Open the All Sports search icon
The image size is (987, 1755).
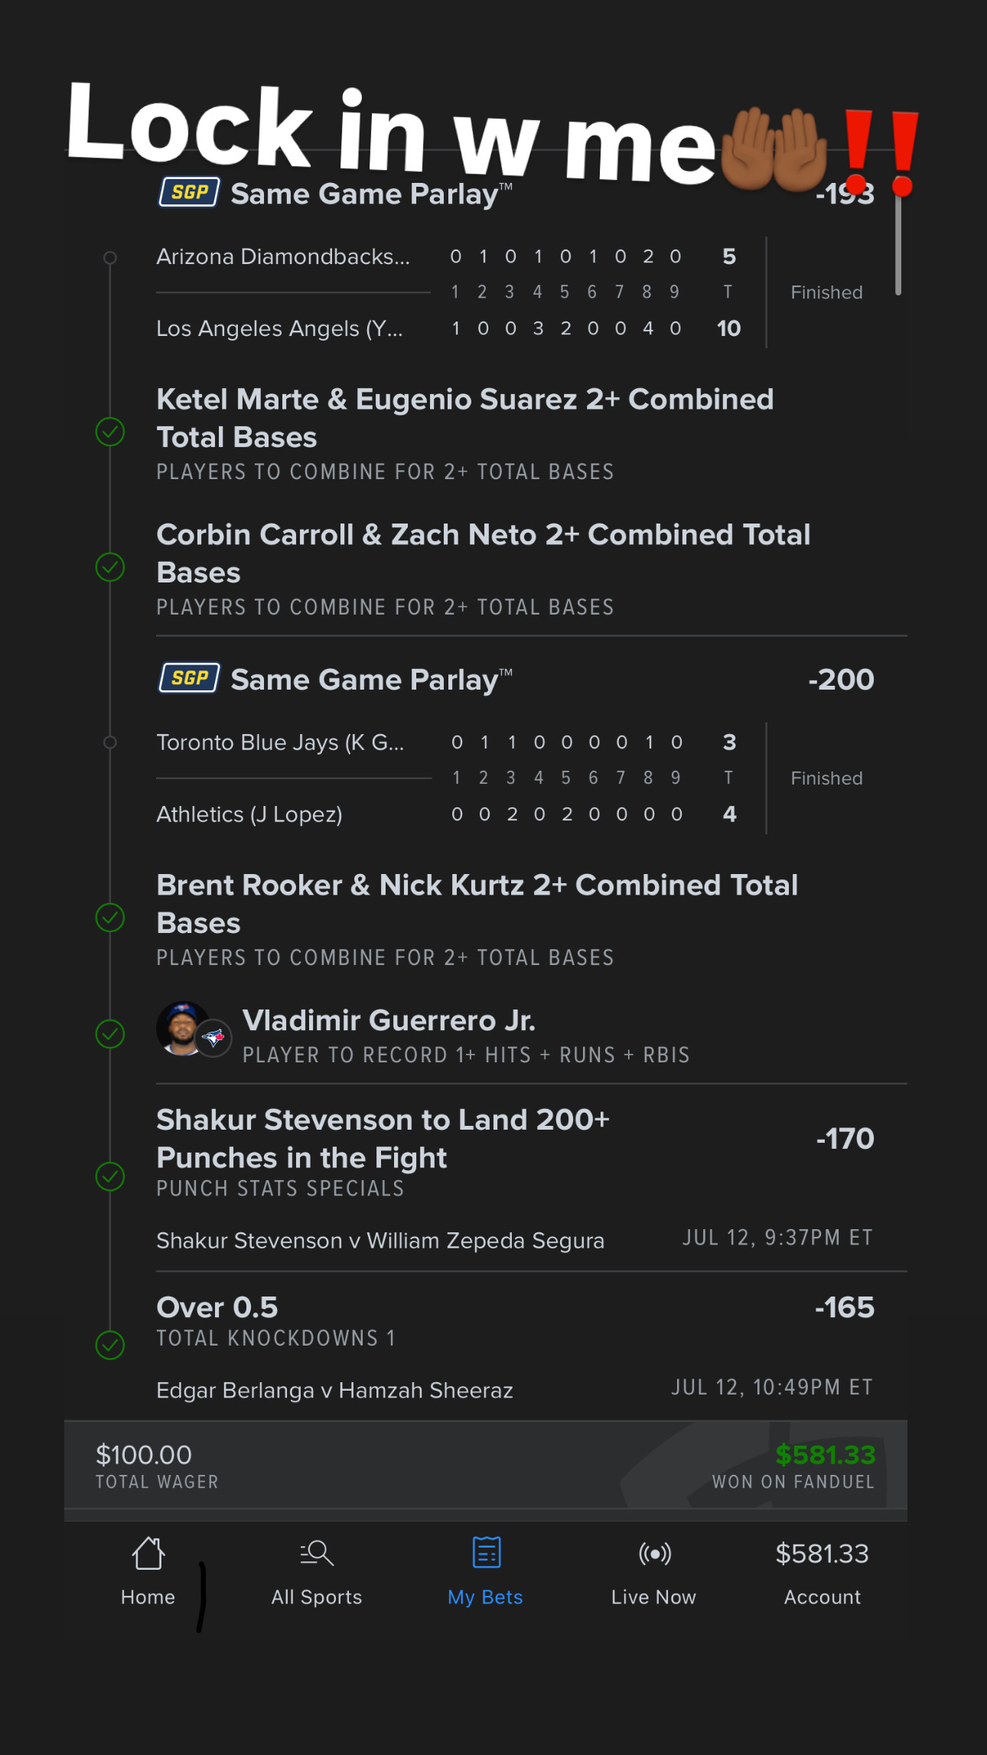point(317,1554)
